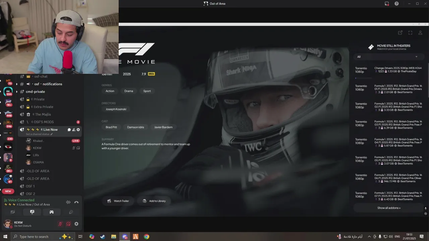
Task: Start screen share in voice panel
Action: 32,212
